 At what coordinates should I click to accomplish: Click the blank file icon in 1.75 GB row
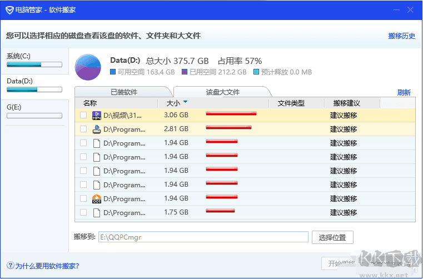(97, 212)
